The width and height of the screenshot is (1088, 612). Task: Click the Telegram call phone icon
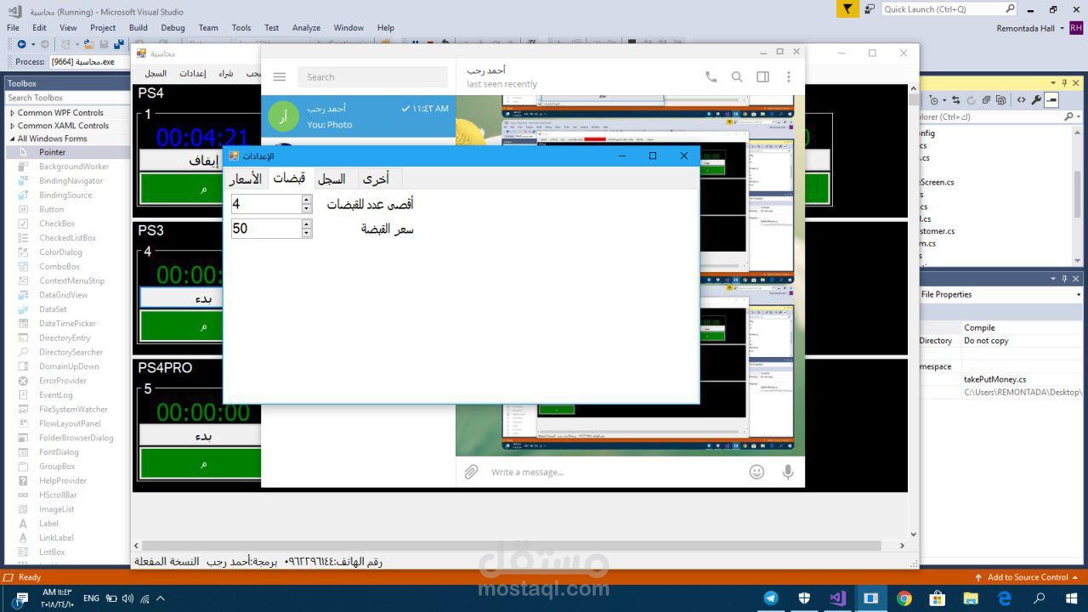(x=711, y=76)
